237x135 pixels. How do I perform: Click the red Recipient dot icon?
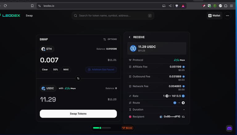pyautogui.click(x=130, y=117)
